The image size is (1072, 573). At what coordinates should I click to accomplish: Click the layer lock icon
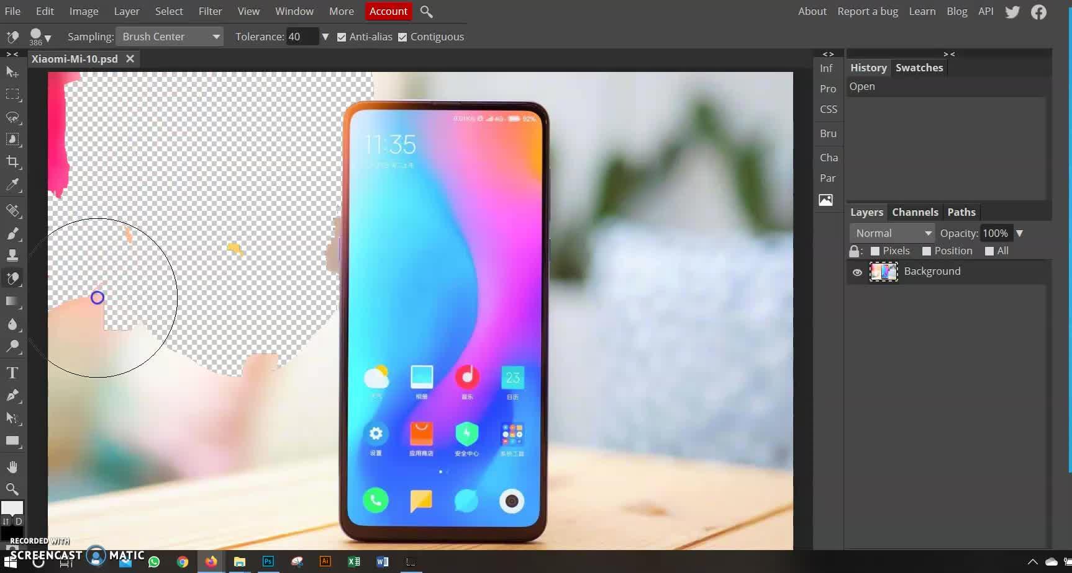(855, 251)
